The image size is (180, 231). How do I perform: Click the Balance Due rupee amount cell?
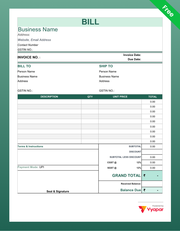[x=152, y=190]
